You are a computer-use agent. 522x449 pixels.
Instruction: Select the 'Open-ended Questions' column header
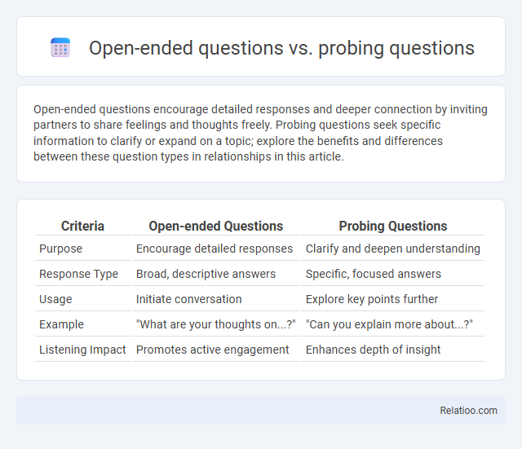coord(215,227)
